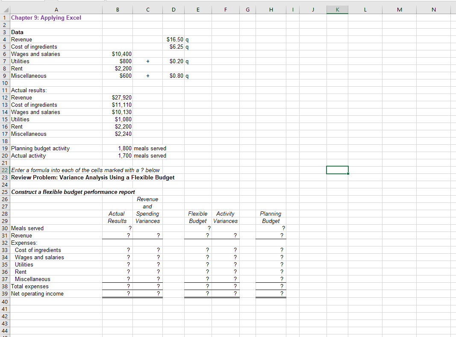Select row 39 header

point(5,294)
